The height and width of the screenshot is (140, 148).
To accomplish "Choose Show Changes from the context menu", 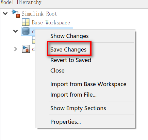I will (69, 36).
